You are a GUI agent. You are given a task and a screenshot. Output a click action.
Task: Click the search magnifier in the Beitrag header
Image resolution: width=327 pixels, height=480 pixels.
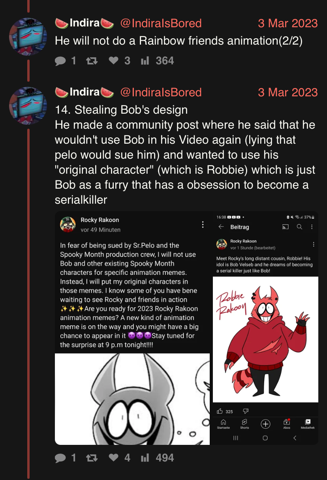pyautogui.click(x=299, y=227)
